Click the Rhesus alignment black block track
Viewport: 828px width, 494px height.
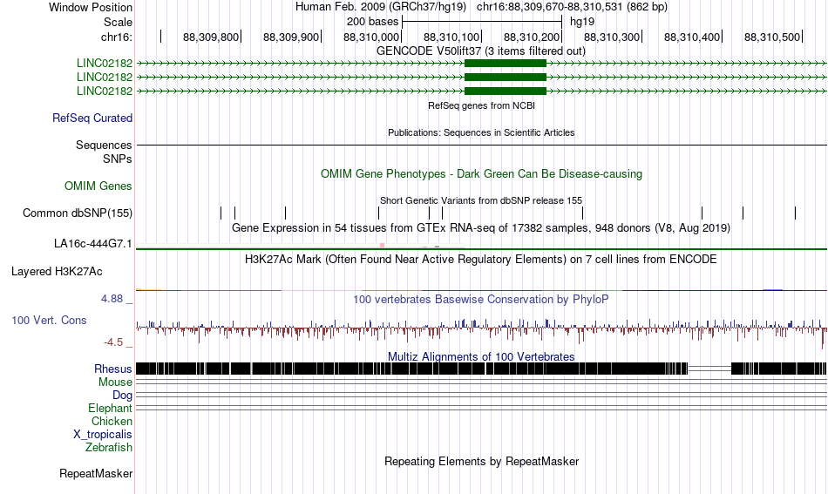point(412,369)
